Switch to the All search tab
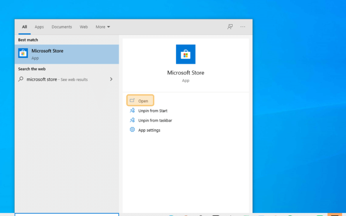The height and width of the screenshot is (216, 346). coord(25,27)
